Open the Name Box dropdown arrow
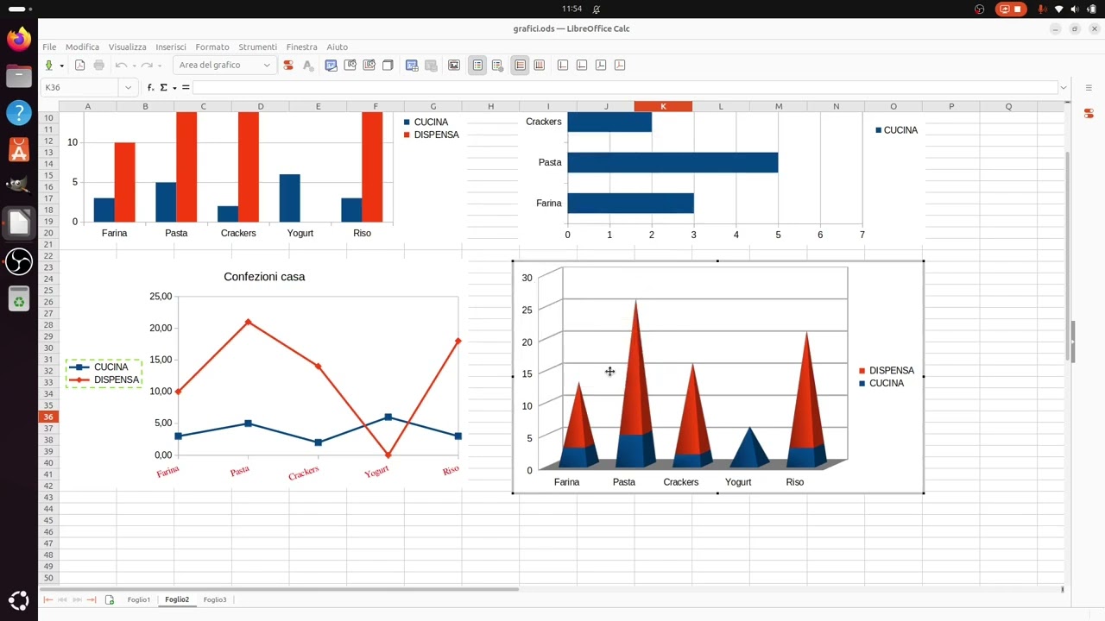The width and height of the screenshot is (1105, 621). tap(129, 87)
